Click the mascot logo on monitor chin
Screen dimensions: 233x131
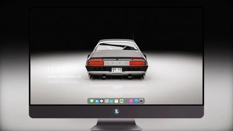pyautogui.click(x=116, y=112)
